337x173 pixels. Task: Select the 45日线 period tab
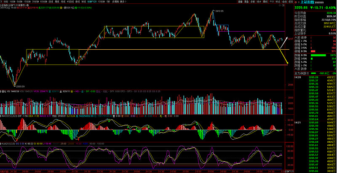coord(70,2)
